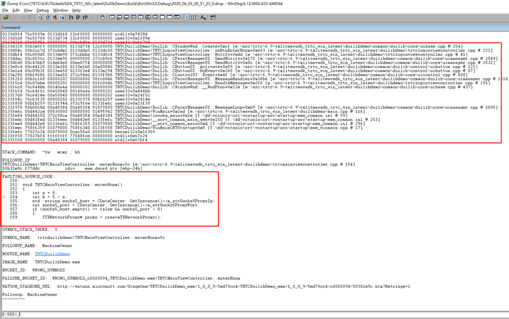Click the stack frame containing invoke_main+0x1e

pos(175,115)
